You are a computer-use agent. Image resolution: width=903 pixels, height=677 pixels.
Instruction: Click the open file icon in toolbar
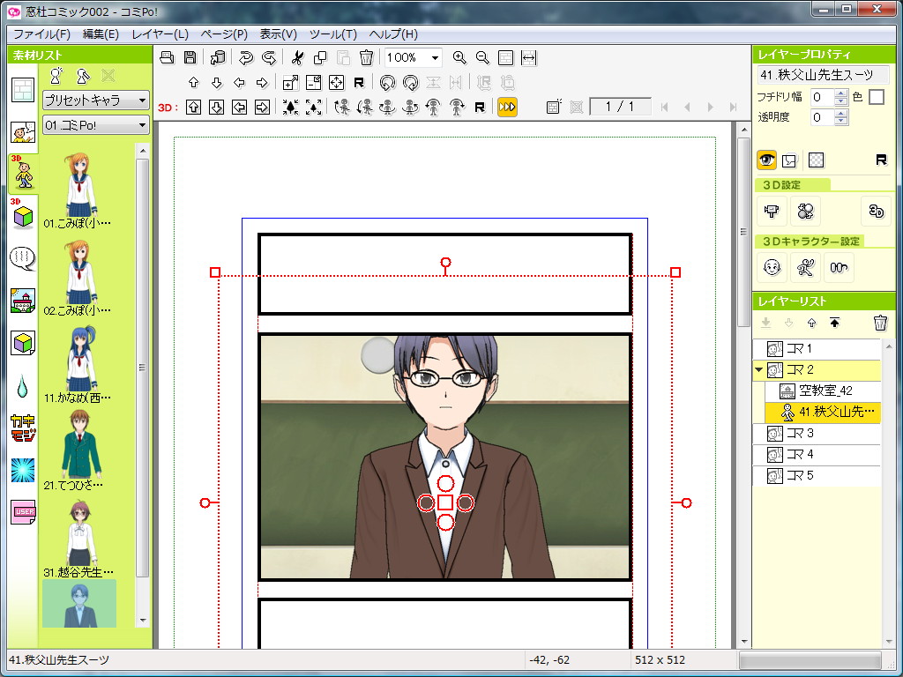(167, 57)
